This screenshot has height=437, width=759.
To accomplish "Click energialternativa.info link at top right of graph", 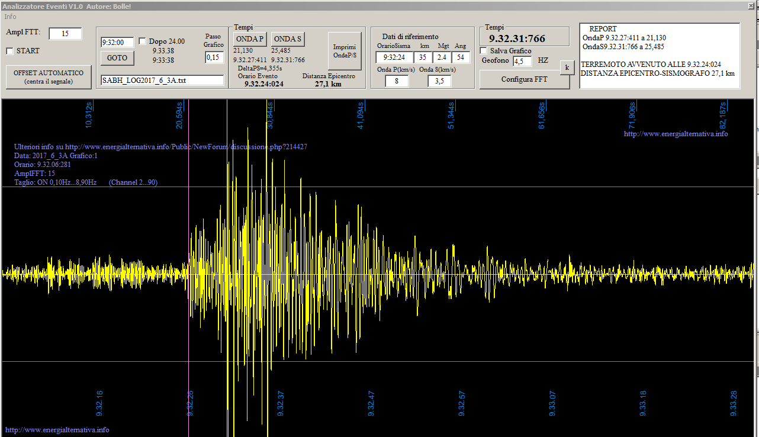I will pyautogui.click(x=676, y=134).
